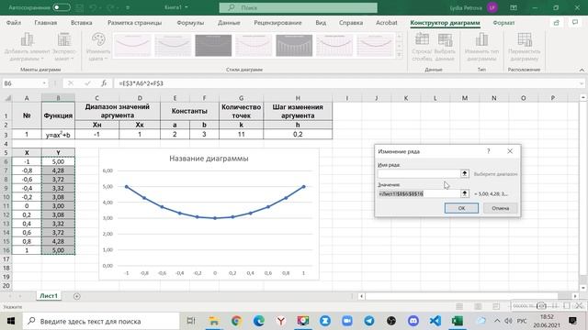Switch to Normal view in status bar
This screenshot has width=588, height=330.
pos(459,306)
